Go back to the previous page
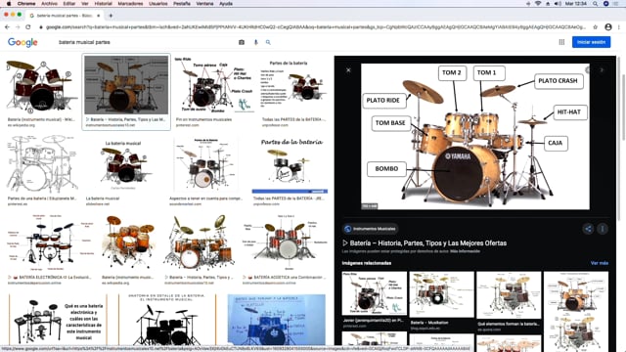 (7, 27)
